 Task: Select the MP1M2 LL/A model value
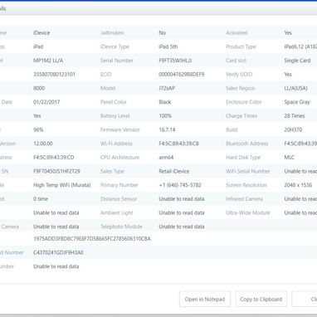tap(48, 61)
